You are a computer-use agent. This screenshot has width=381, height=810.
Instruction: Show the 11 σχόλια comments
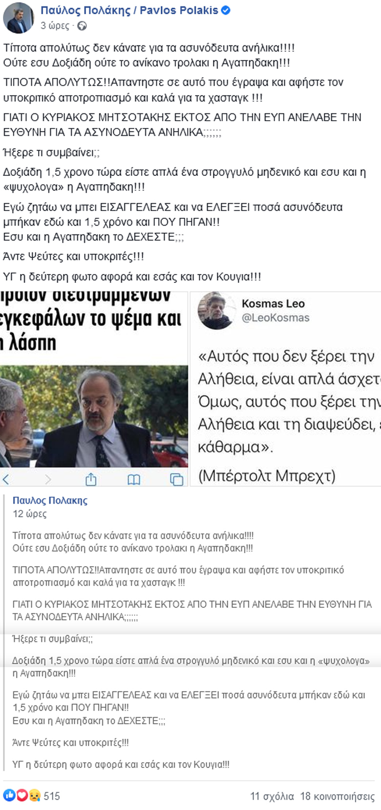click(272, 796)
